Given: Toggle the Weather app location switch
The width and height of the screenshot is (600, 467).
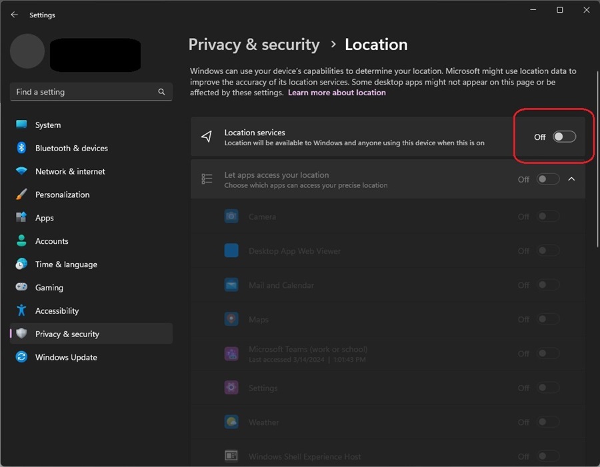Looking at the screenshot, I should click(x=548, y=422).
